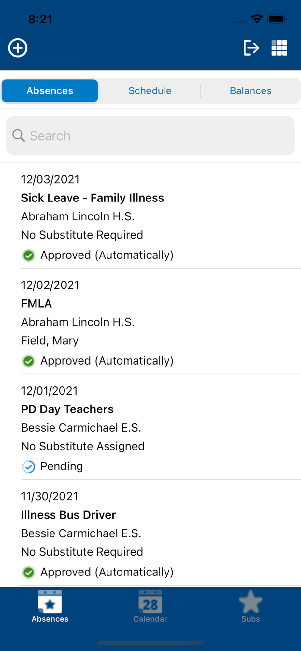
Task: Tap the green approved checkmark for Sick Leave
Action: (x=28, y=256)
